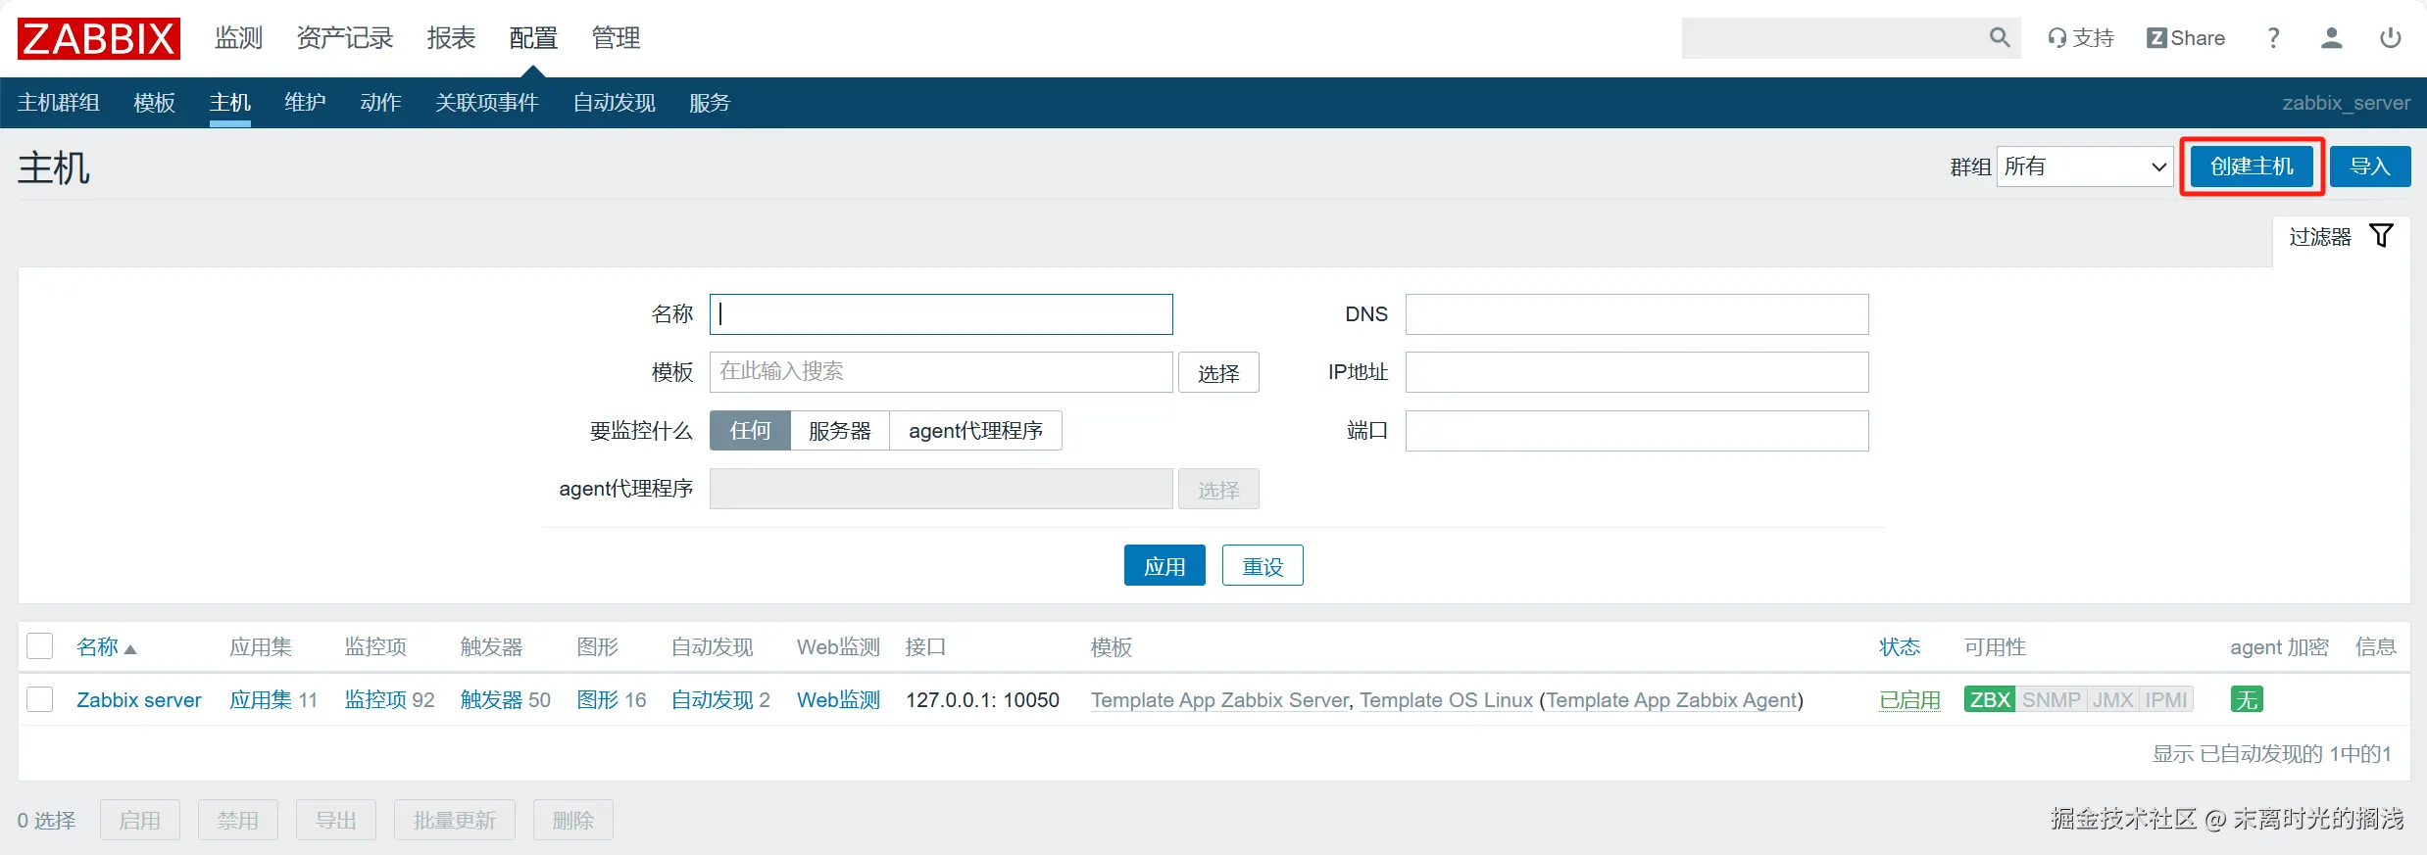Open the 支持 support link
Screen dimensions: 2427x855
coord(2080,38)
